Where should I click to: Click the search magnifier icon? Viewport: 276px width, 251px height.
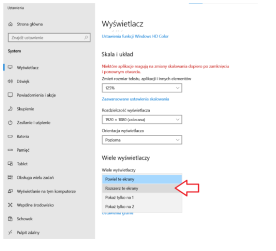point(86,37)
